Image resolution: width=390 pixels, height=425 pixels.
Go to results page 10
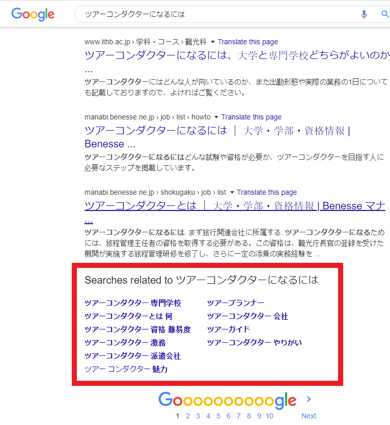269,416
